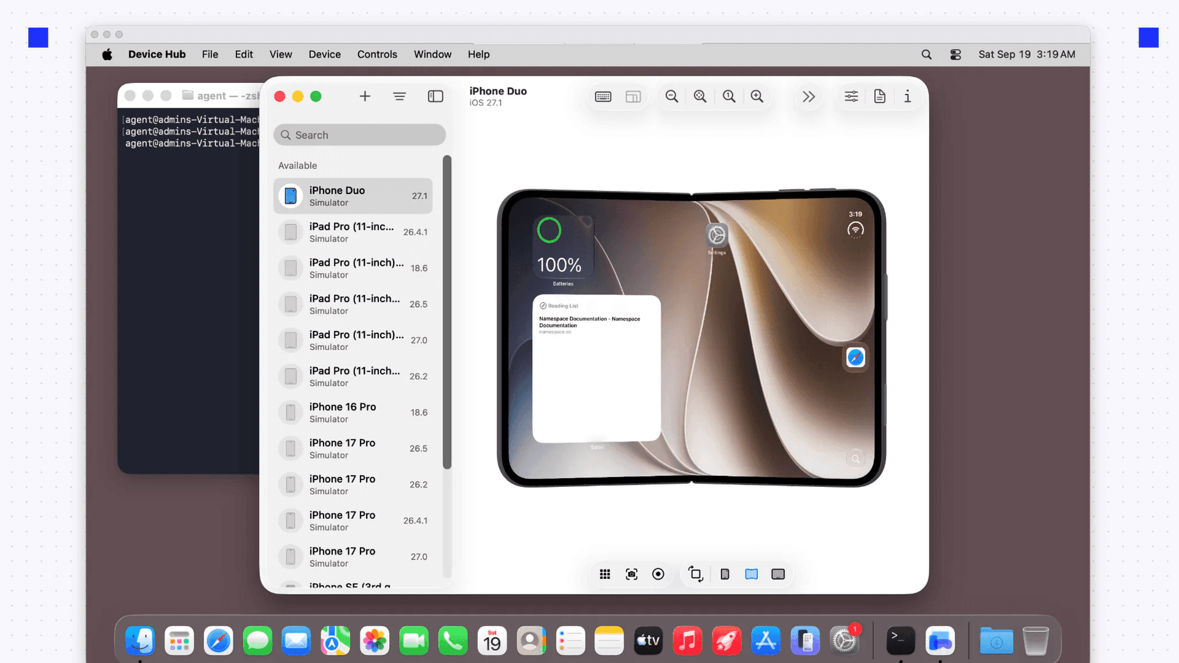The image size is (1179, 663).
Task: Select the half-folded device posture
Action: tap(752, 574)
